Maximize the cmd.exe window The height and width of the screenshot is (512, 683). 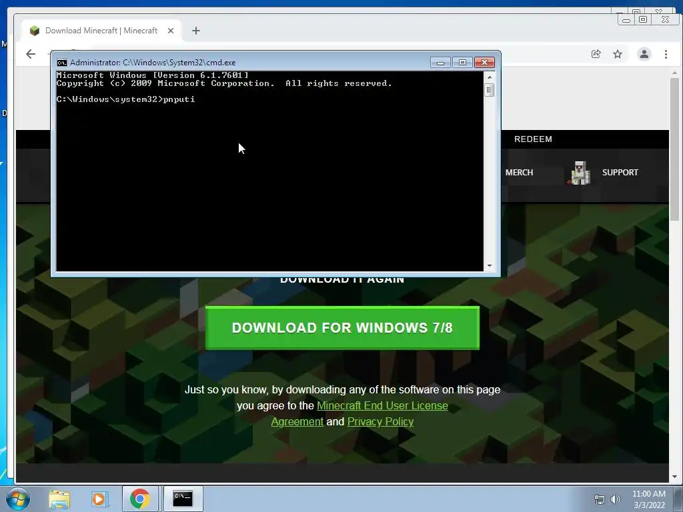pos(463,63)
